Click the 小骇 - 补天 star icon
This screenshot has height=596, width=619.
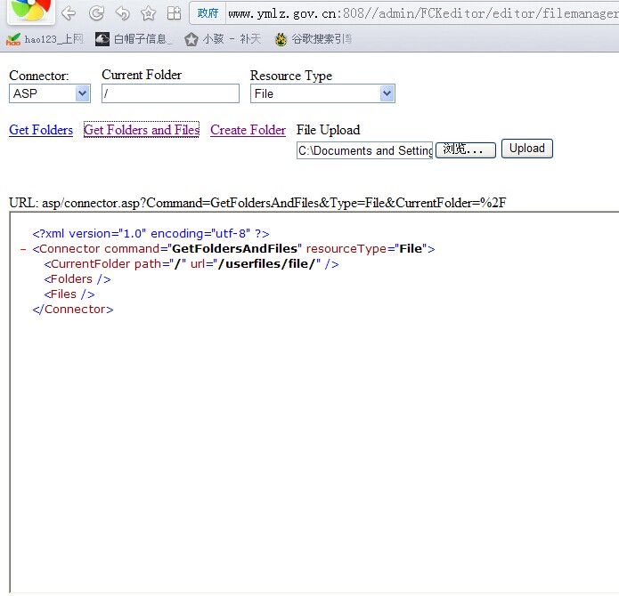point(191,39)
